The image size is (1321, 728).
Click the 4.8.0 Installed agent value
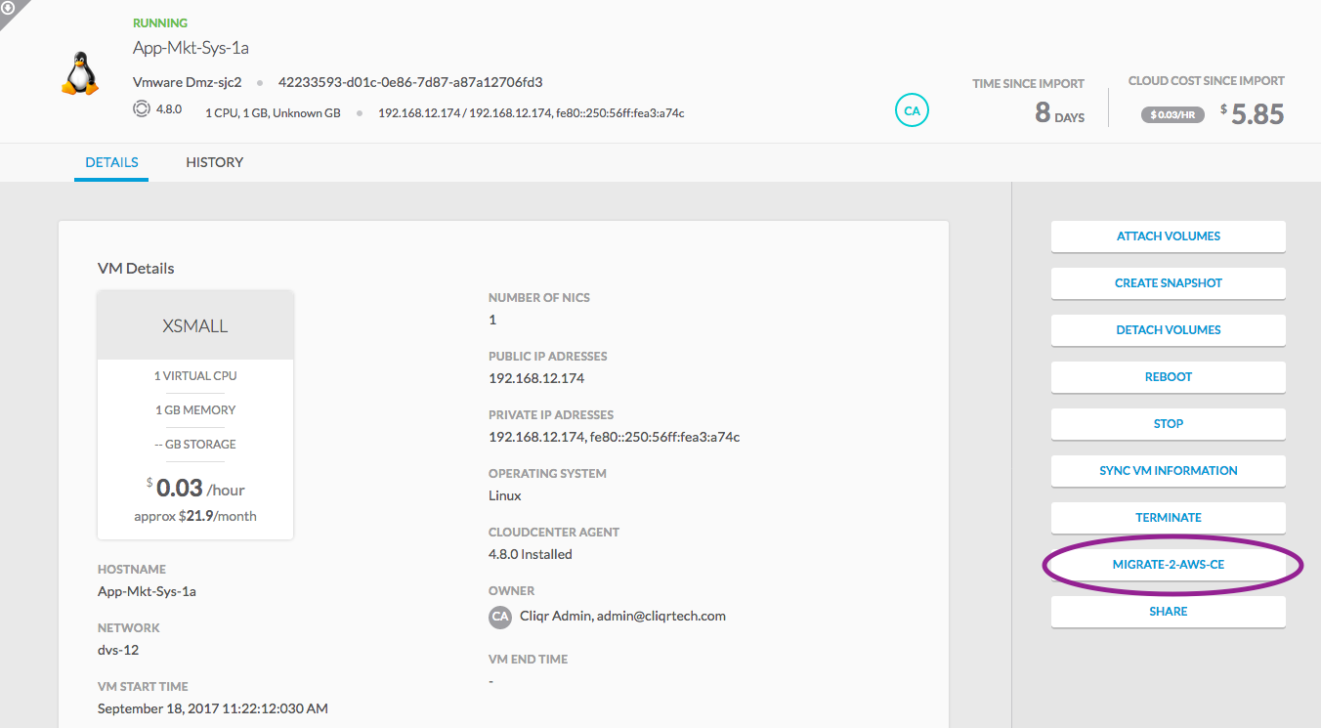pyautogui.click(x=531, y=554)
